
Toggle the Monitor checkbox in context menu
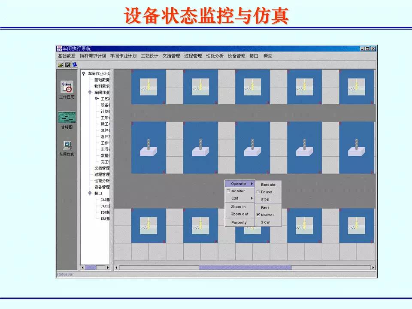pos(228,191)
